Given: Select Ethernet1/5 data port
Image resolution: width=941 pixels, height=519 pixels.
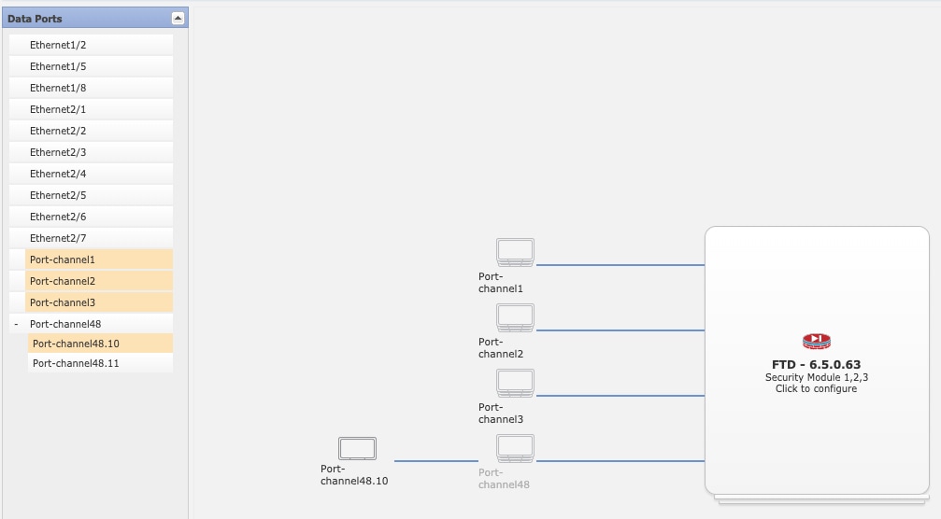Looking at the screenshot, I should pyautogui.click(x=92, y=66).
